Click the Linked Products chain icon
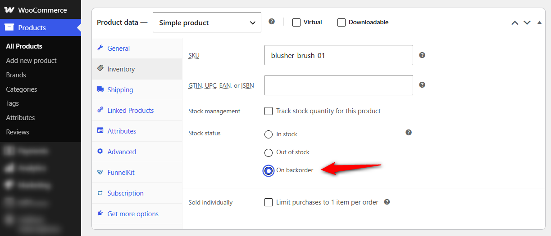The width and height of the screenshot is (551, 236). click(100, 110)
